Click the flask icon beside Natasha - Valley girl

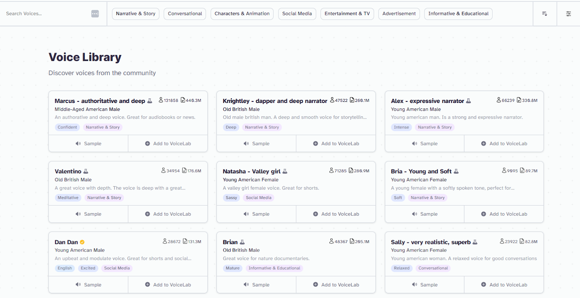[x=285, y=171]
